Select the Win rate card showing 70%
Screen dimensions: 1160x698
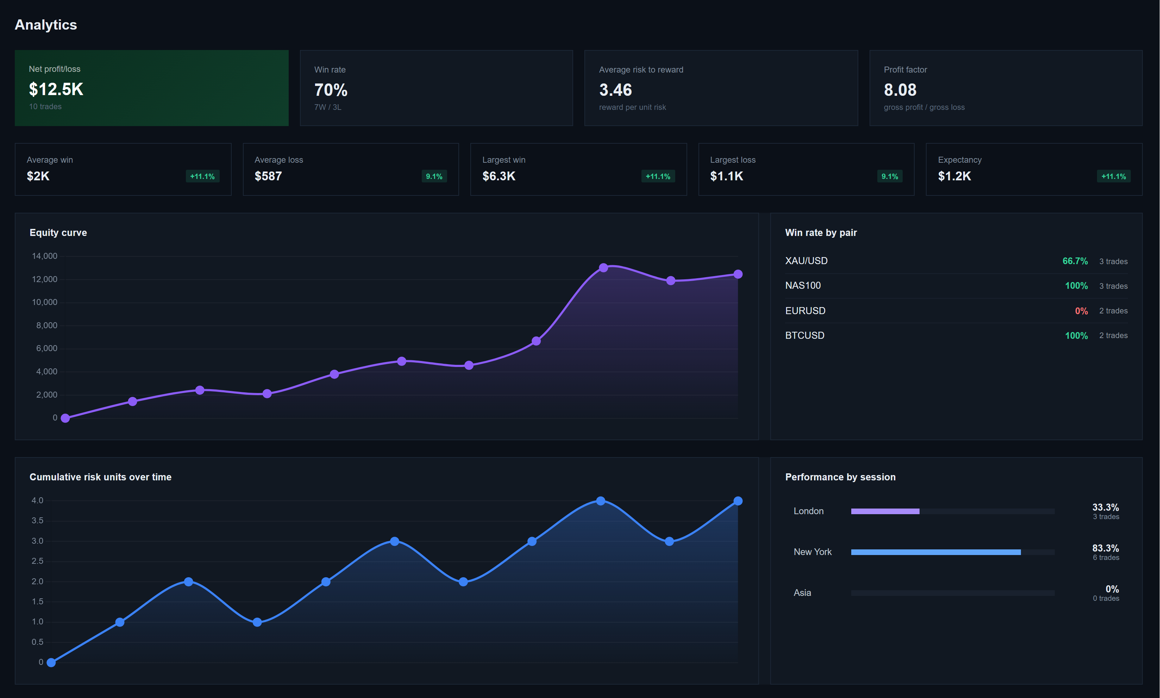436,87
